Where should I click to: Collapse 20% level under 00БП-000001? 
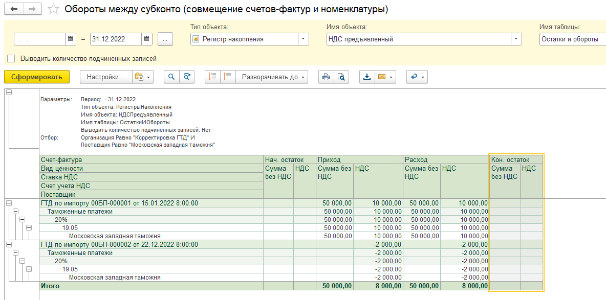(x=22, y=220)
